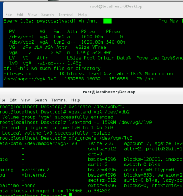
Task: Click swidth=0 blks value
Action: [x=142, y=164]
